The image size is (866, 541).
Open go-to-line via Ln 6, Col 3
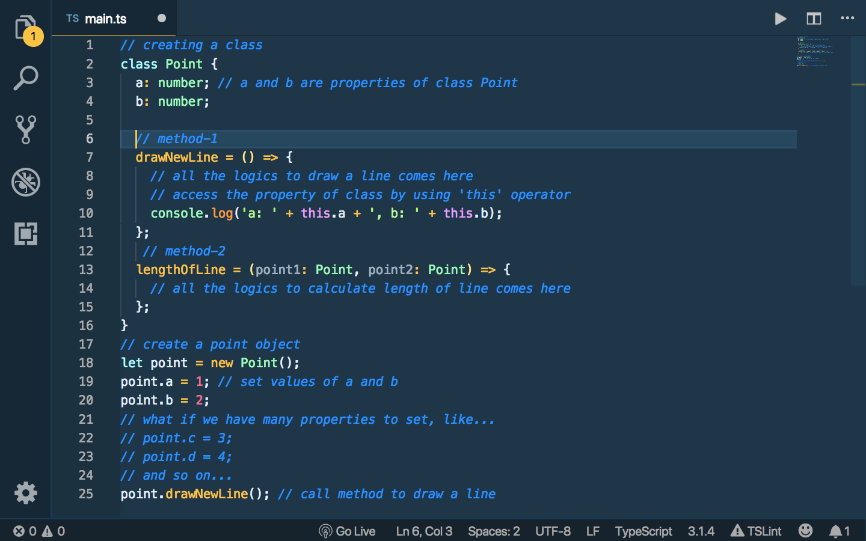click(424, 531)
